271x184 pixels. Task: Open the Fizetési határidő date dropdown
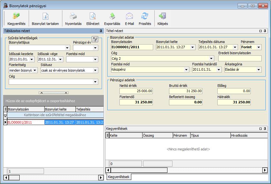pos(219,69)
